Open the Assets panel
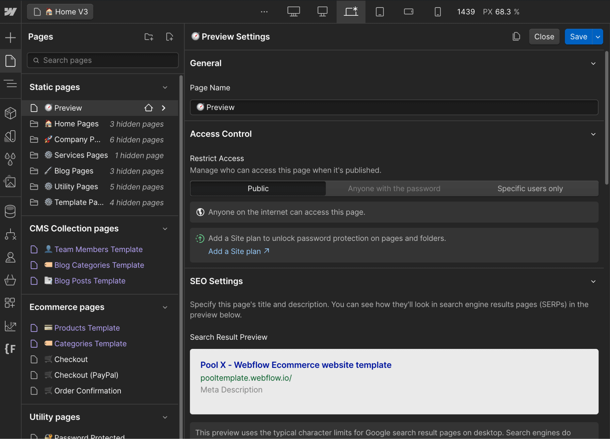This screenshot has height=439, width=610. tap(10, 182)
